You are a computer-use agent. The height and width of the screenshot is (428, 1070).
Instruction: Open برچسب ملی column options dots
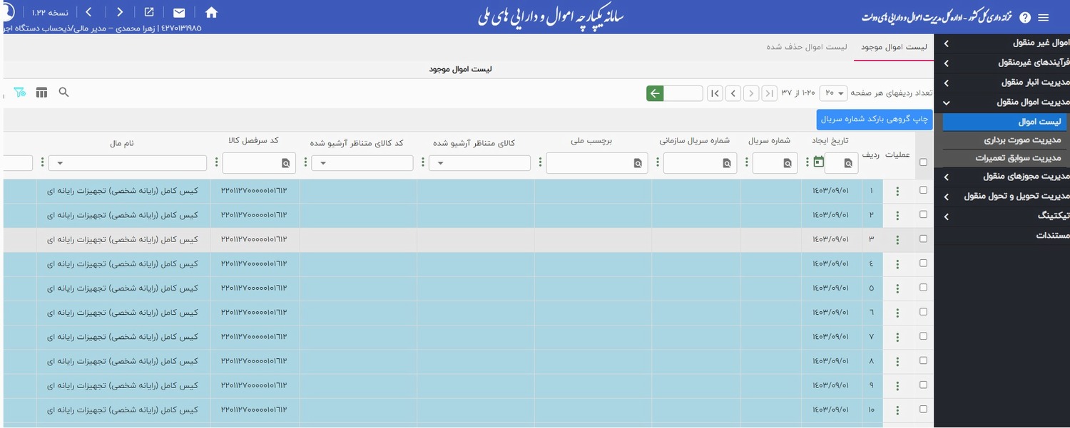(540, 162)
